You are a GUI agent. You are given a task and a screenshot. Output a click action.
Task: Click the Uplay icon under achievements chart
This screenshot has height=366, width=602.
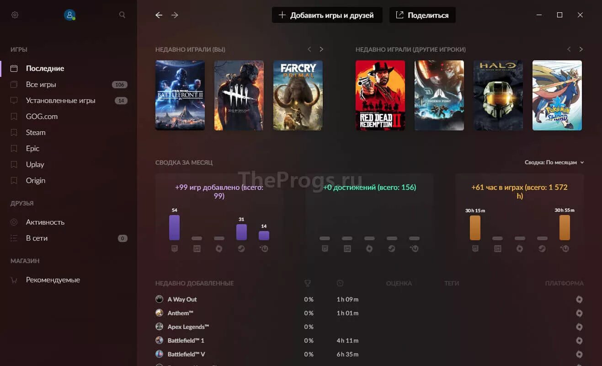coord(414,248)
